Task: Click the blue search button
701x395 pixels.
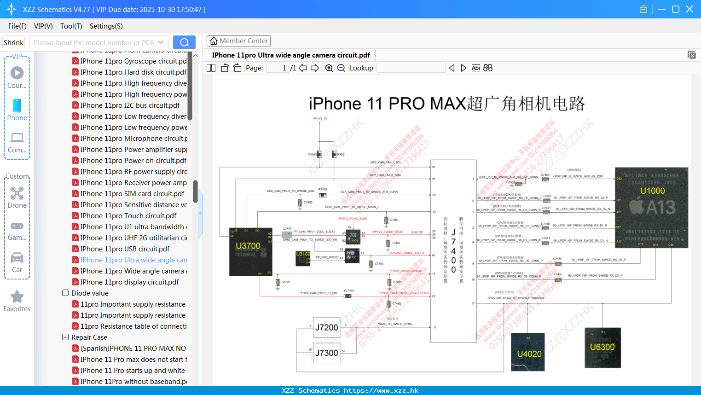Action: point(184,42)
